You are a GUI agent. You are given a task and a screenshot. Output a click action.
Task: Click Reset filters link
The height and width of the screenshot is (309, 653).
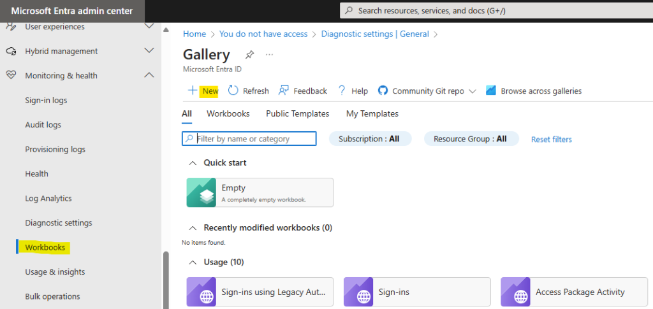pos(552,140)
